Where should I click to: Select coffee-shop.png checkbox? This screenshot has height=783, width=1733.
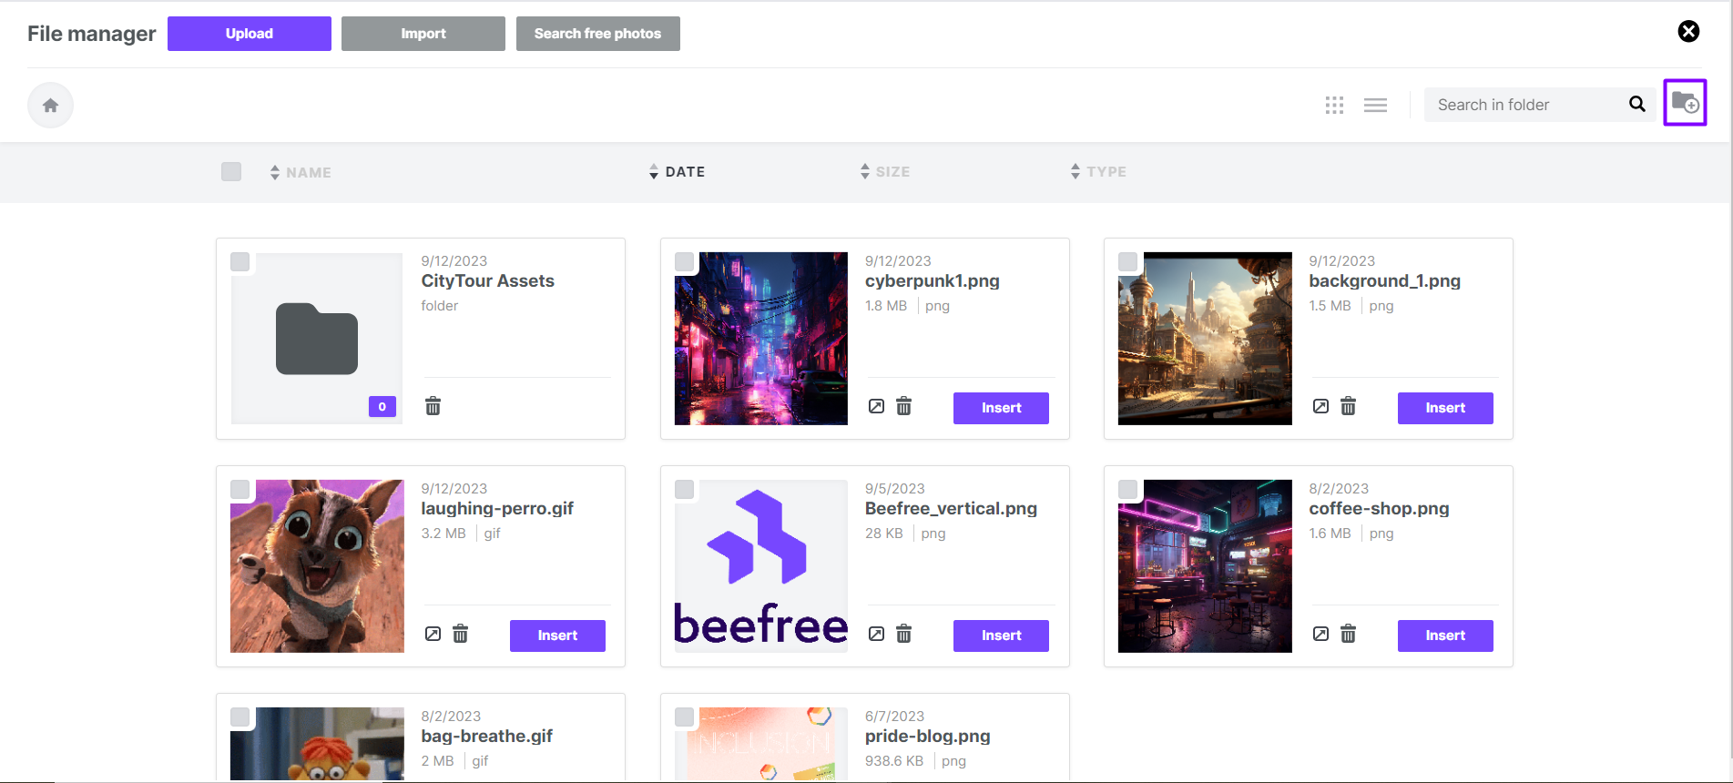tap(1128, 490)
